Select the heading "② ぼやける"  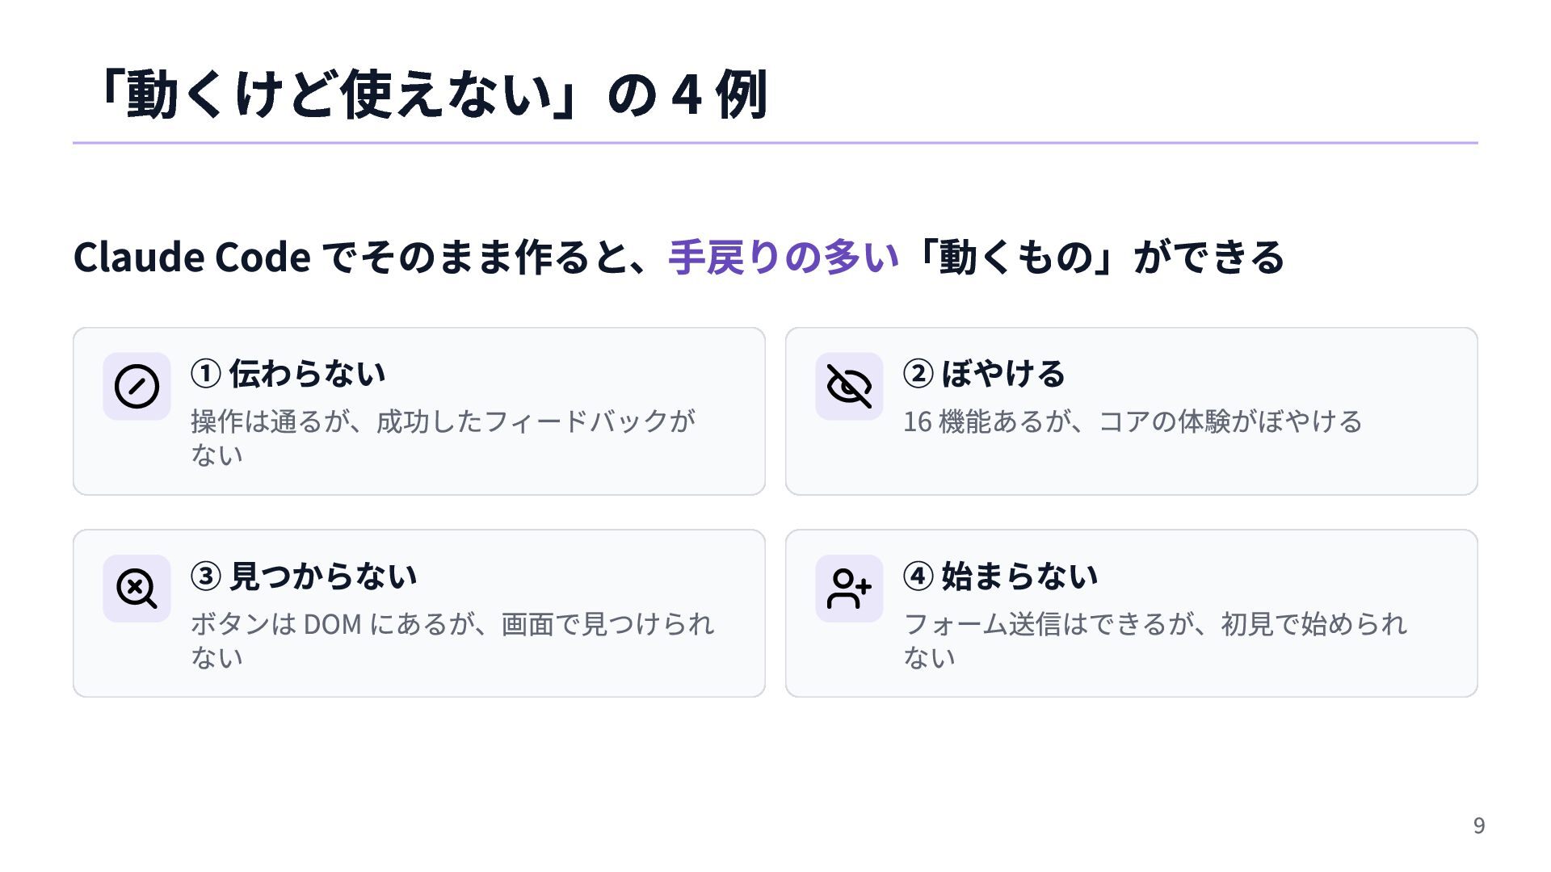point(984,374)
